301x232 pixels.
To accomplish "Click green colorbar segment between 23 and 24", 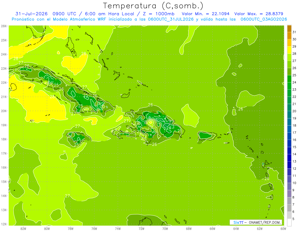I will click(x=289, y=86).
